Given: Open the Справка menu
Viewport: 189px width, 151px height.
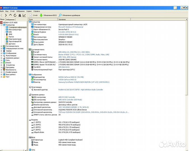Looking at the screenshot, I should [x=36, y=11].
